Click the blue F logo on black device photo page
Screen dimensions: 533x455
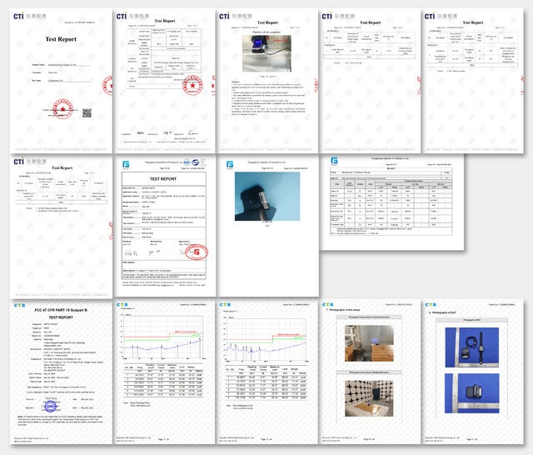point(230,164)
